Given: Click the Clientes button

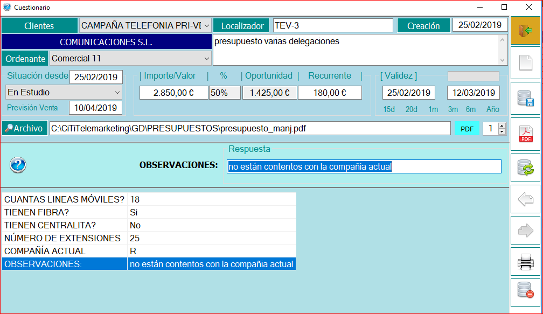Looking at the screenshot, I should point(39,26).
